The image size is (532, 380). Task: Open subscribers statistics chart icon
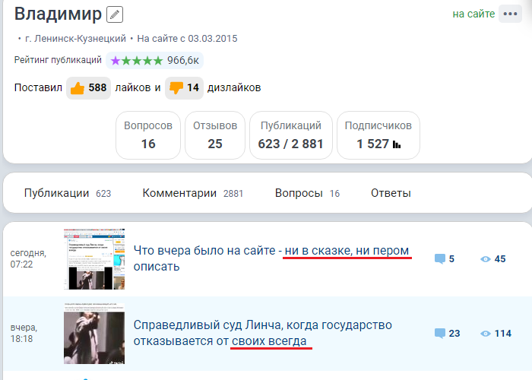coord(397,144)
